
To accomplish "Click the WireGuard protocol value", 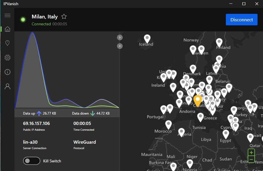I will point(84,142).
